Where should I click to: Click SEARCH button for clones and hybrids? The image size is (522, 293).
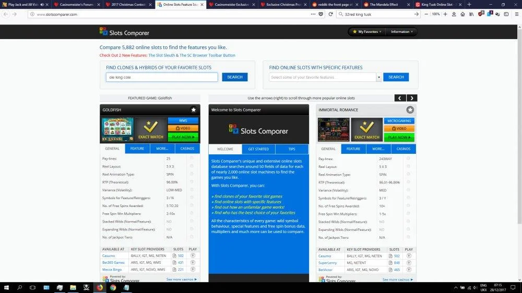(235, 77)
